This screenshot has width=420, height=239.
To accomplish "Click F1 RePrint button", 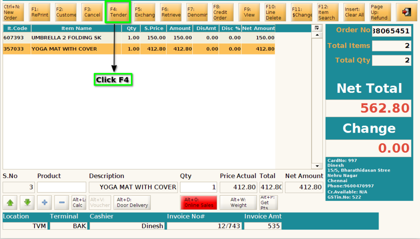I will click(39, 12).
